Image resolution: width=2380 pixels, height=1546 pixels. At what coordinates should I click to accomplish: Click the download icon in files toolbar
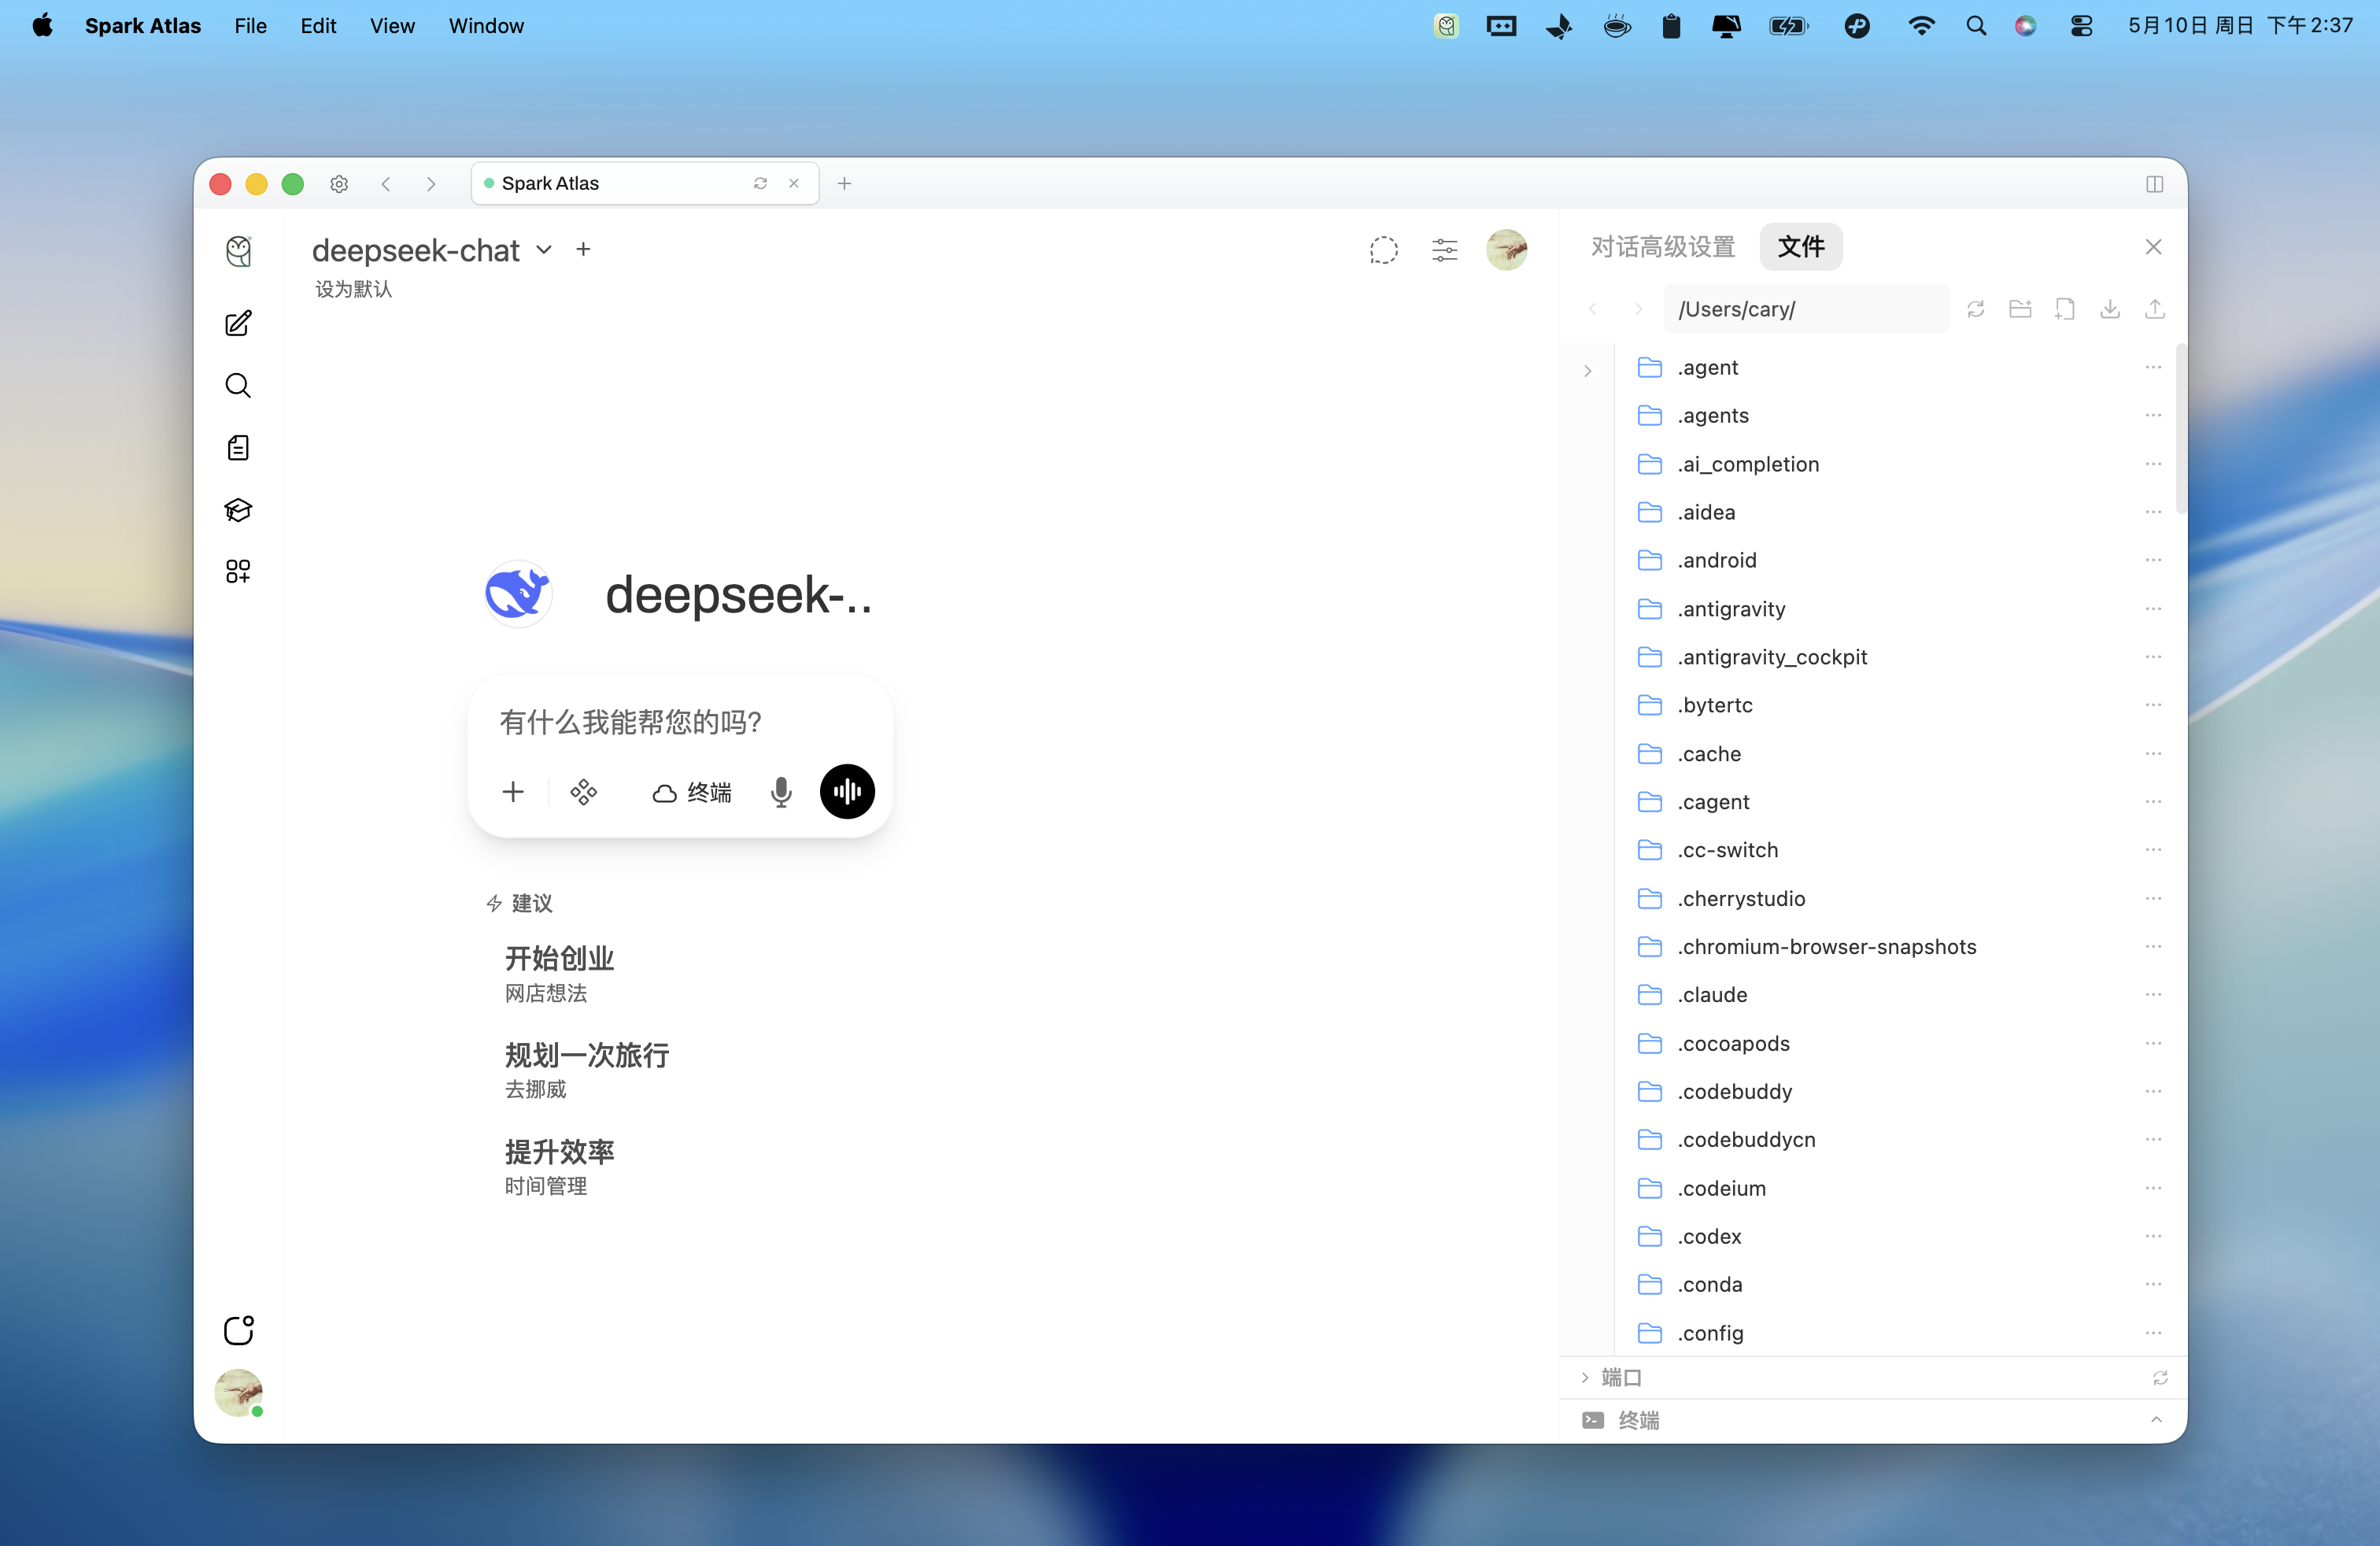[x=2110, y=309]
